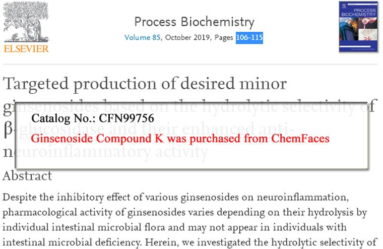The height and width of the screenshot is (249, 383).
Task: Click the orange ELSEVIER wordmark
Action: [26, 49]
